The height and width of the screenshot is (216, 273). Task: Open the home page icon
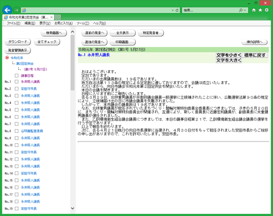(254, 10)
